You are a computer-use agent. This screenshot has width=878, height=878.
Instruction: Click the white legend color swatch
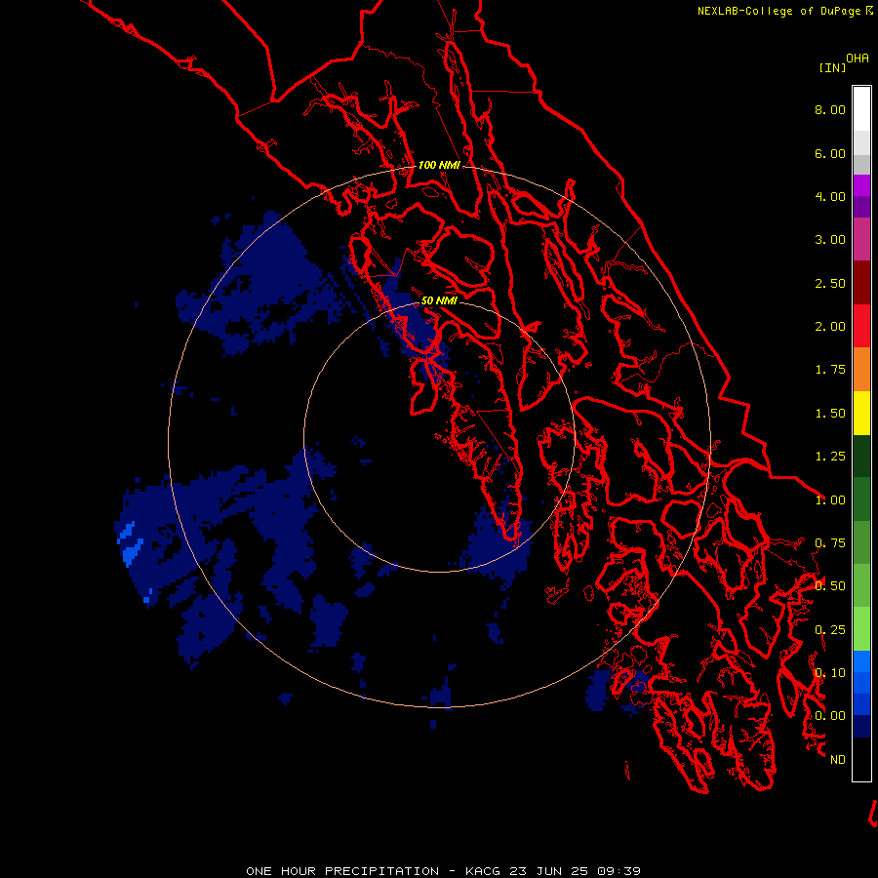(861, 108)
